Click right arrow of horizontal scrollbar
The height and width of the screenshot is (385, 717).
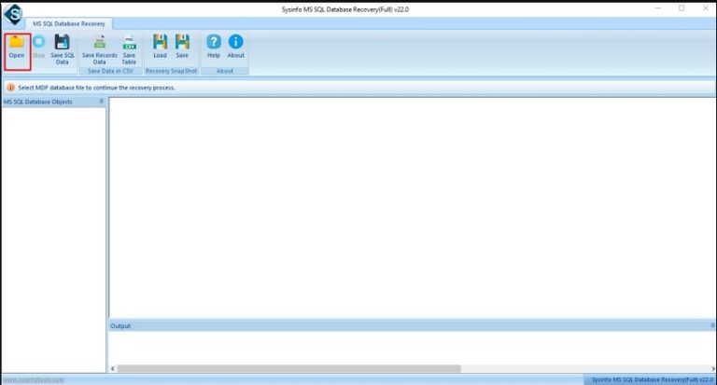713,368
